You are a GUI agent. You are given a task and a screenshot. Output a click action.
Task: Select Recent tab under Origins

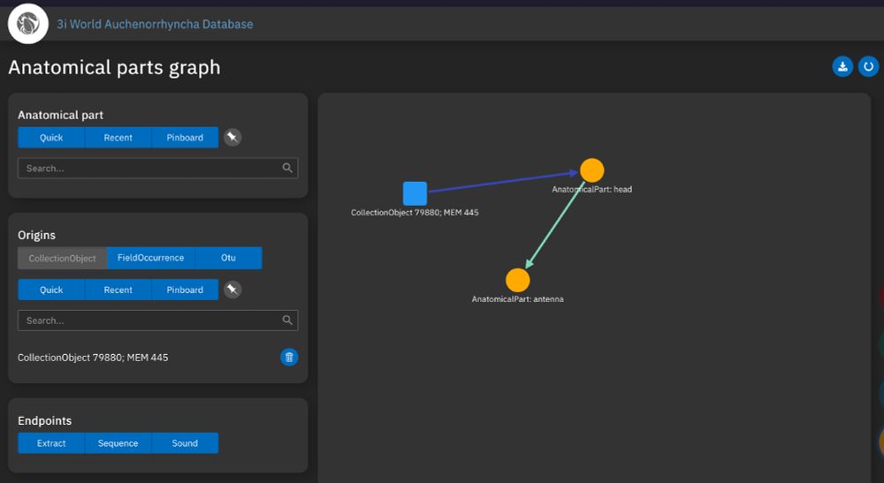pyautogui.click(x=118, y=290)
